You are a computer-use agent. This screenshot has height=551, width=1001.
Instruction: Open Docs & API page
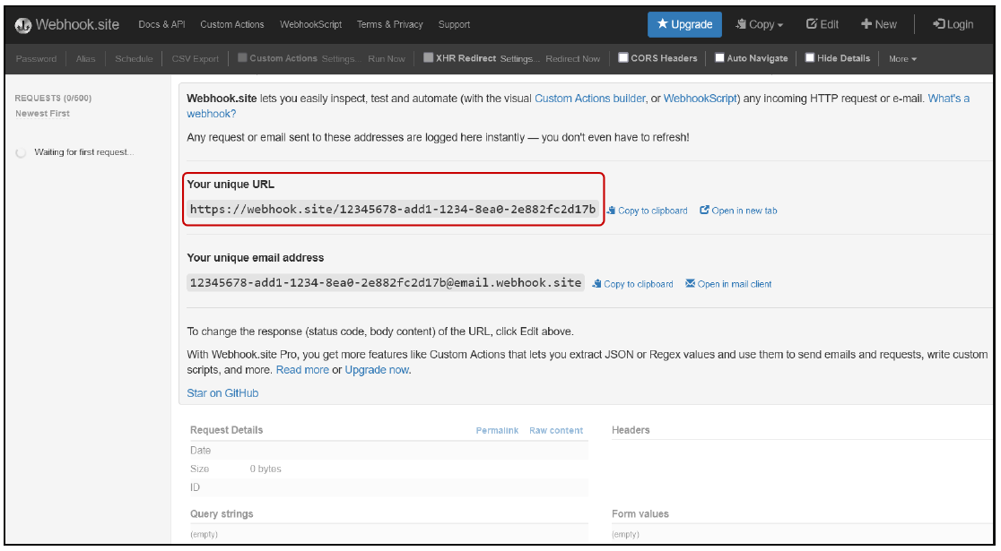161,24
